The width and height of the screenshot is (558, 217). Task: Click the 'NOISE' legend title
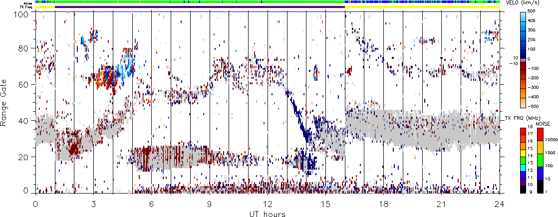coord(544,124)
